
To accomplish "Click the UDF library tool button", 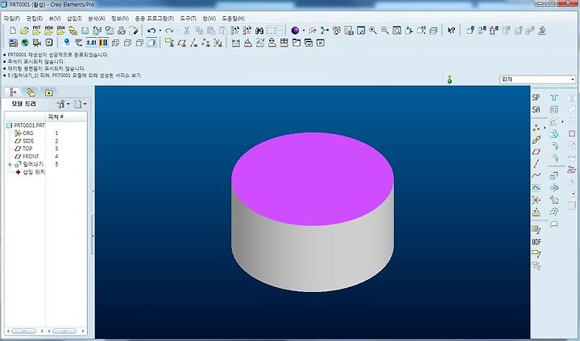I will tap(536, 242).
